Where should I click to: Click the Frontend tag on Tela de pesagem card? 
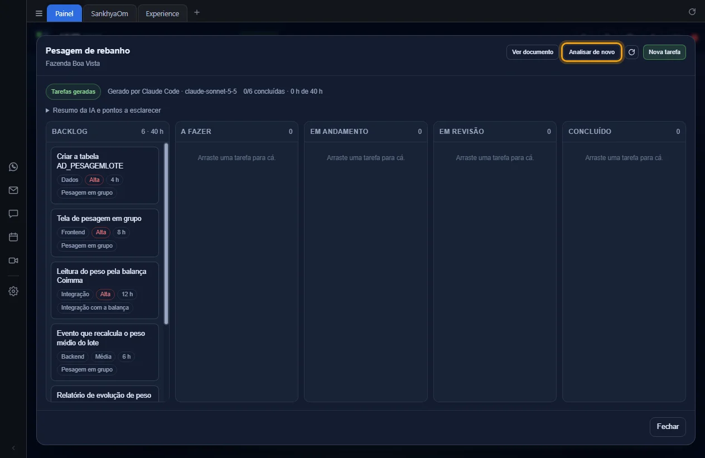tap(73, 233)
